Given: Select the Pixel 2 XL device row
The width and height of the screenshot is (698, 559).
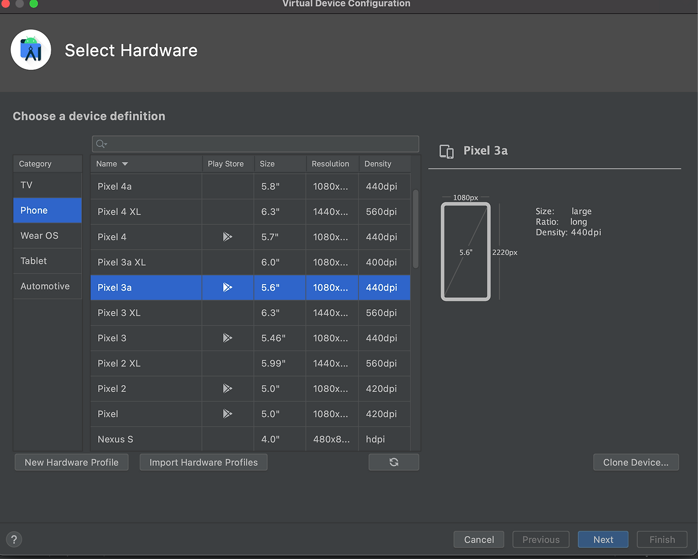Looking at the screenshot, I should click(250, 363).
